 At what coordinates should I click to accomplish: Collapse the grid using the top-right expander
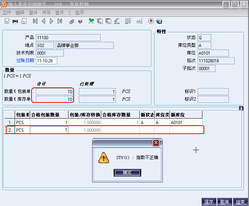tap(241, 108)
